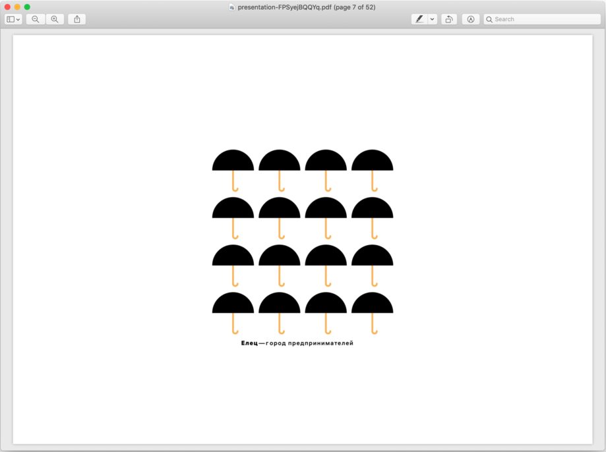Image resolution: width=606 pixels, height=452 pixels.
Task: Click the presentation-FPSyejBQQYq.pdf window title
Action: [306, 7]
